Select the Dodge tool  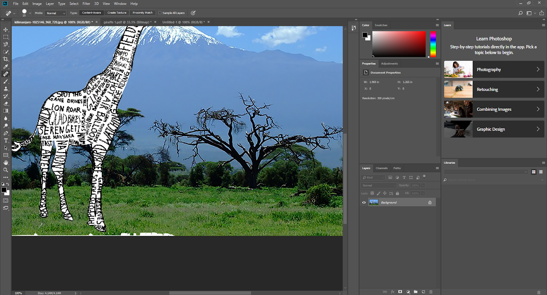pos(6,126)
